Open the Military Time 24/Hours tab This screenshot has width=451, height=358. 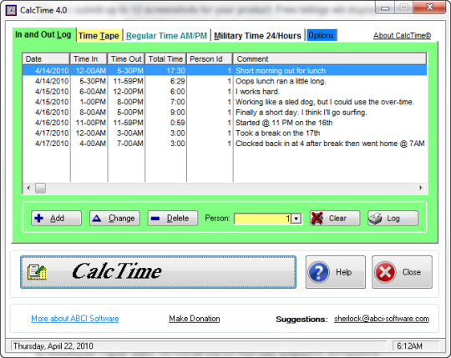[257, 36]
